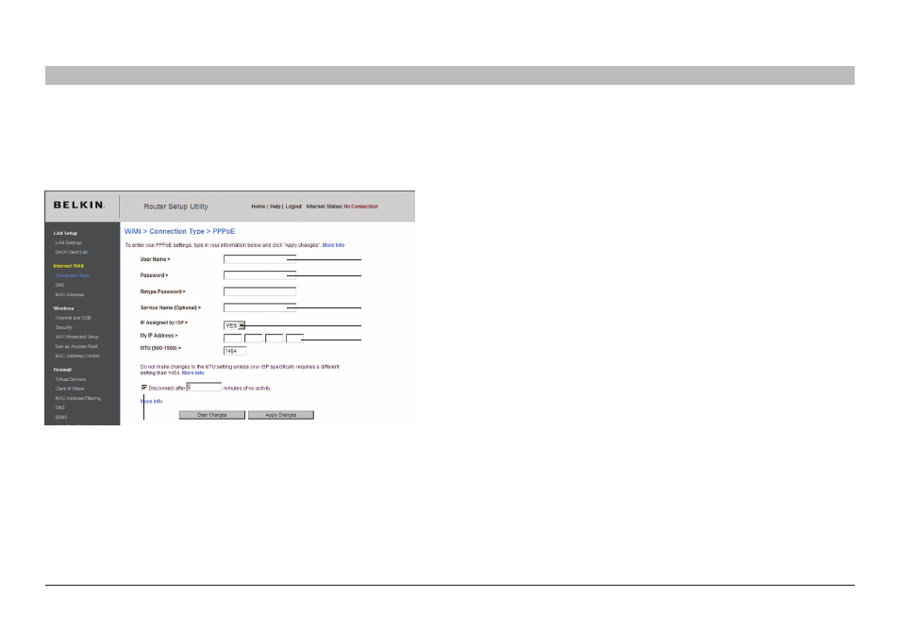Click the fourth My IP Address octet box
This screenshot has width=900, height=630.
click(x=294, y=339)
